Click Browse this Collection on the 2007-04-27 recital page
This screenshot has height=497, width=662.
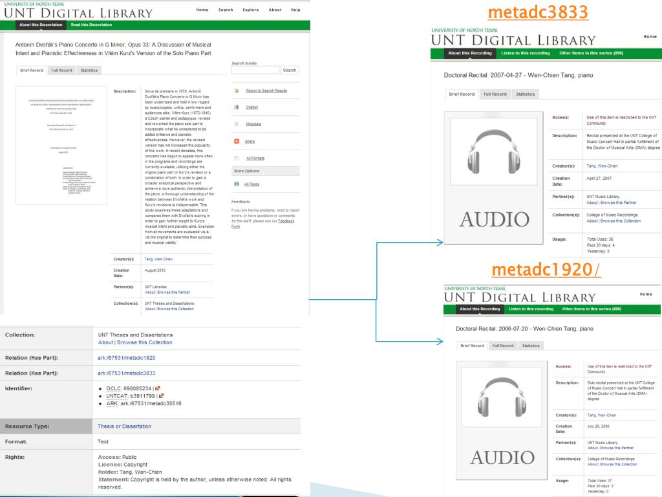pyautogui.click(x=621, y=221)
